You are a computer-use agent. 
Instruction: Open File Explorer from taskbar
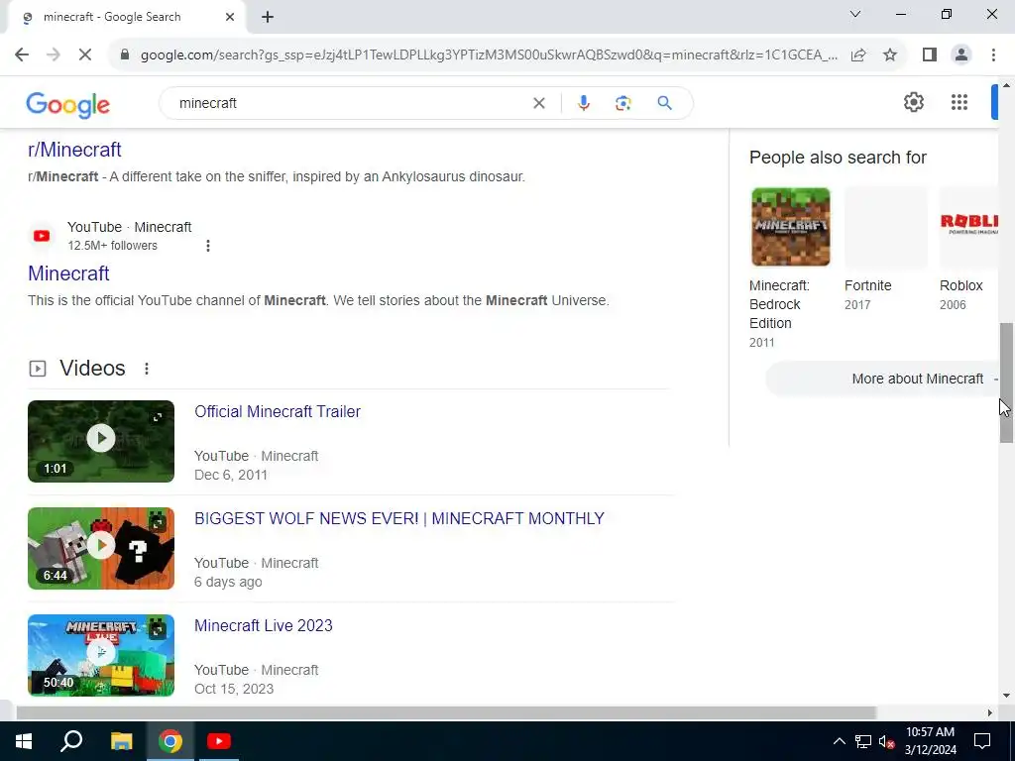tap(121, 741)
